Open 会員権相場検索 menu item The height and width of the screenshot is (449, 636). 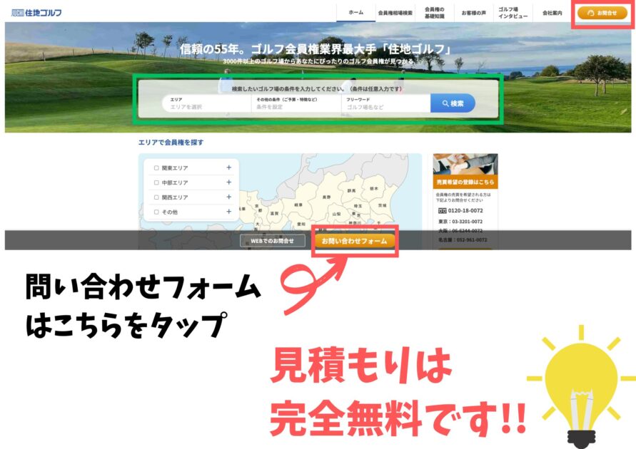pyautogui.click(x=395, y=13)
